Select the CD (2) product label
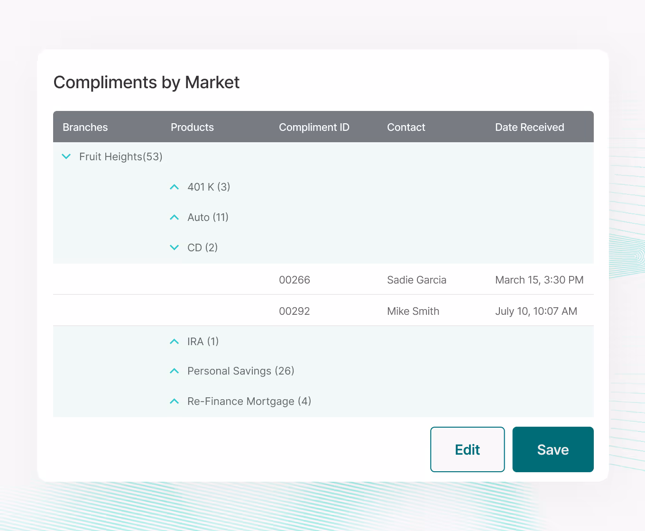This screenshot has width=645, height=531. [x=203, y=247]
